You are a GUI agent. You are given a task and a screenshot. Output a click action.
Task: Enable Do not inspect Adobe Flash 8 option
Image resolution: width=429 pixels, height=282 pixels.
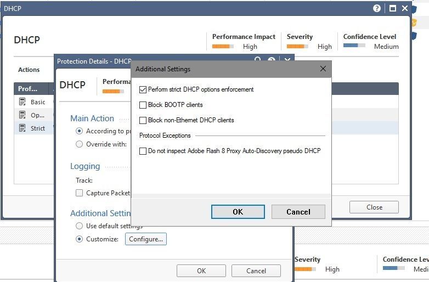[x=143, y=151]
